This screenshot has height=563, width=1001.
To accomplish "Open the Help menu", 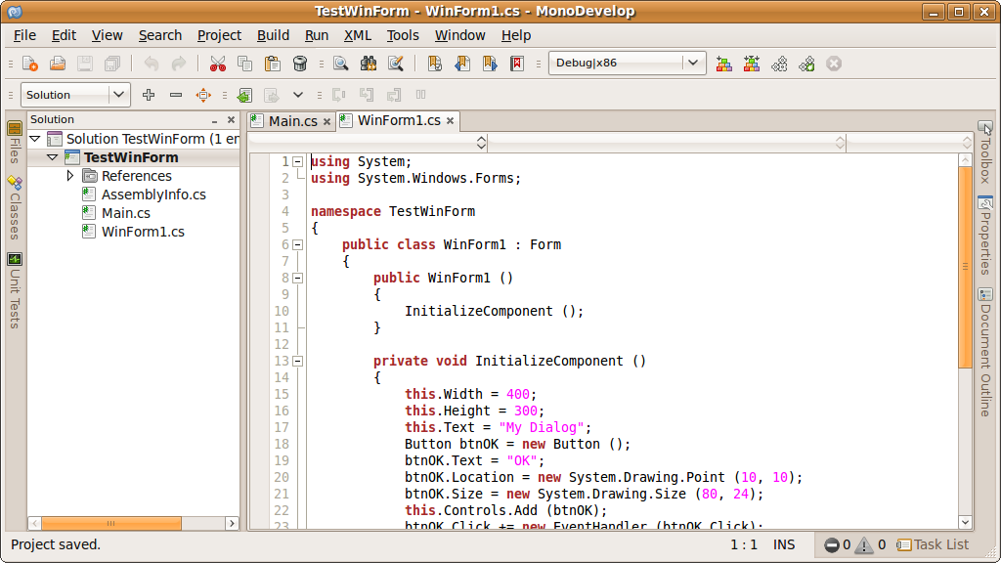I will [x=516, y=35].
